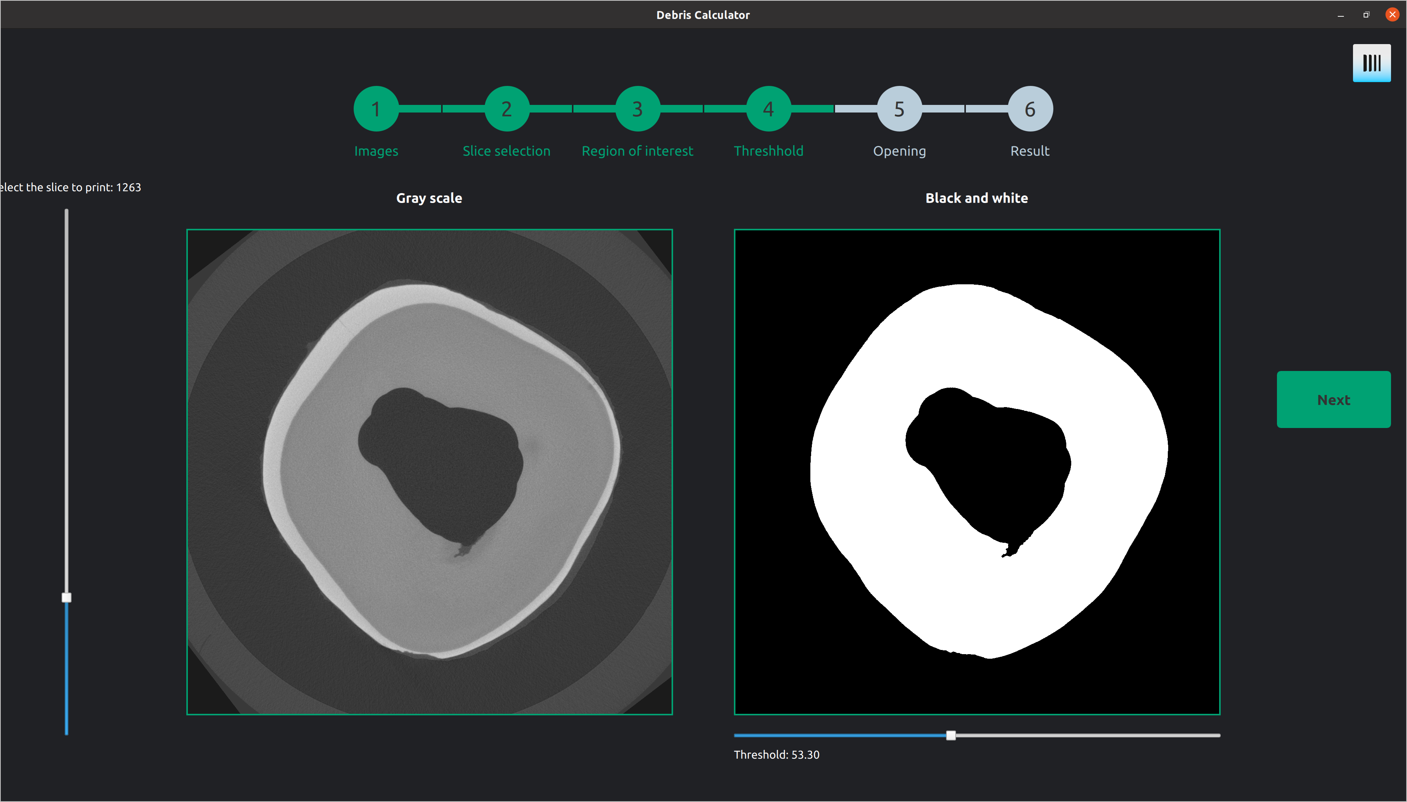The image size is (1407, 802).
Task: Click the "Black and white" heading
Action: coord(976,198)
